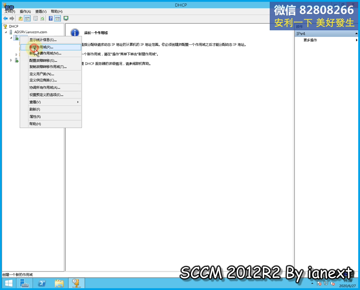The image size is (360, 290).
Task: Click the network tray icon
Action: (x=326, y=283)
